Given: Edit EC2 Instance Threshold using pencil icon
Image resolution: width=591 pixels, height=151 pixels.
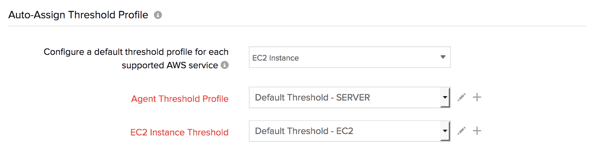Looking at the screenshot, I should (461, 131).
